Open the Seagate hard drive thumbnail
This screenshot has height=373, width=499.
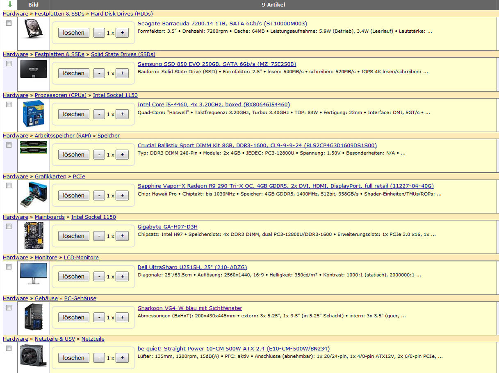click(x=34, y=29)
